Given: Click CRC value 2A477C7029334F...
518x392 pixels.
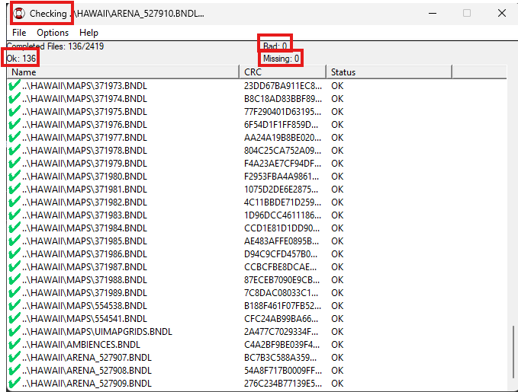Looking at the screenshot, I should [x=282, y=332].
